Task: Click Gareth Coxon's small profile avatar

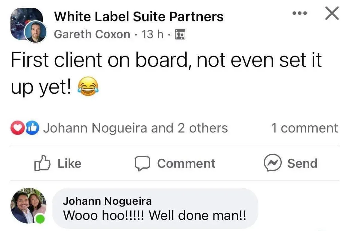Action: click(36, 32)
